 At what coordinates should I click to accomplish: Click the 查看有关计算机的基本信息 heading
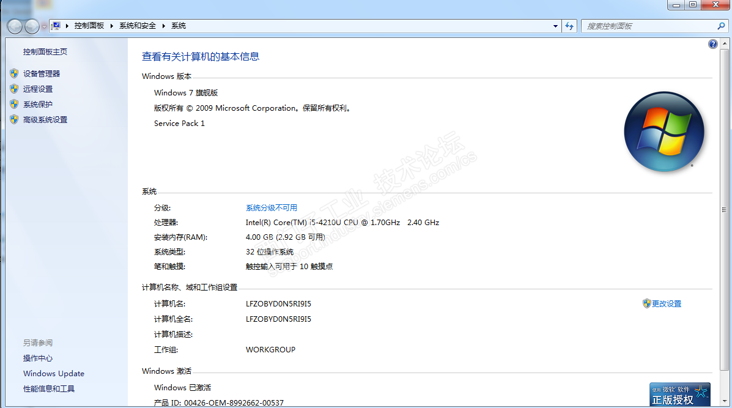(x=200, y=56)
